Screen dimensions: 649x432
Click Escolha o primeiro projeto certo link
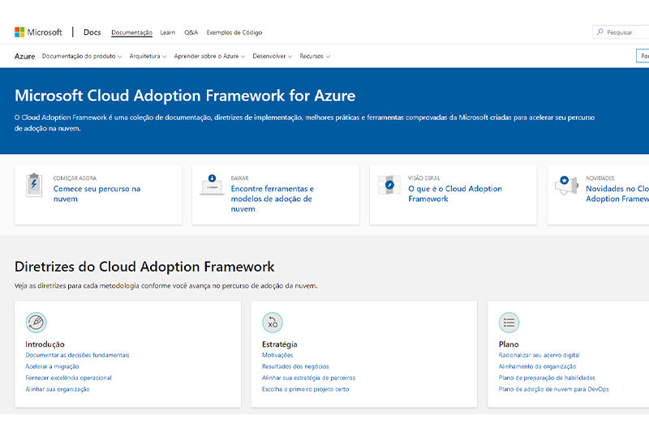click(x=306, y=389)
